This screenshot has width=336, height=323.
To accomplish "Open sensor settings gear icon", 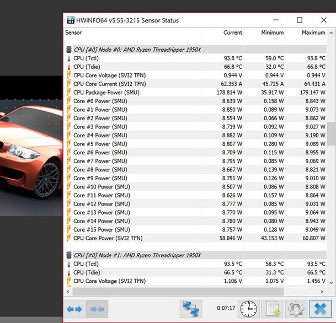I will pos(296,309).
